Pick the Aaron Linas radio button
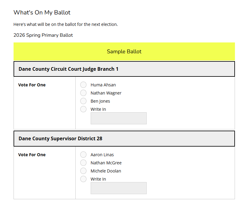 point(83,155)
